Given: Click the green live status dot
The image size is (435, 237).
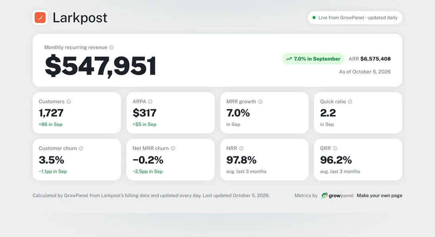Looking at the screenshot, I should click(314, 18).
